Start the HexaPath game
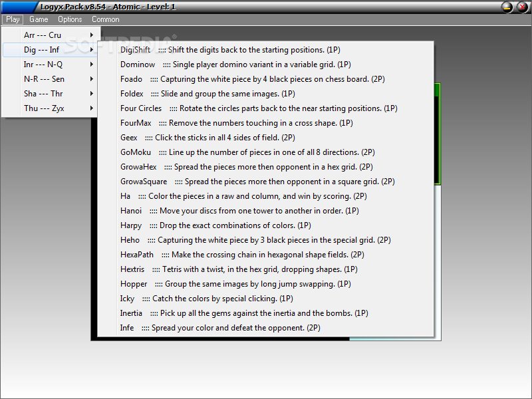 point(265,254)
